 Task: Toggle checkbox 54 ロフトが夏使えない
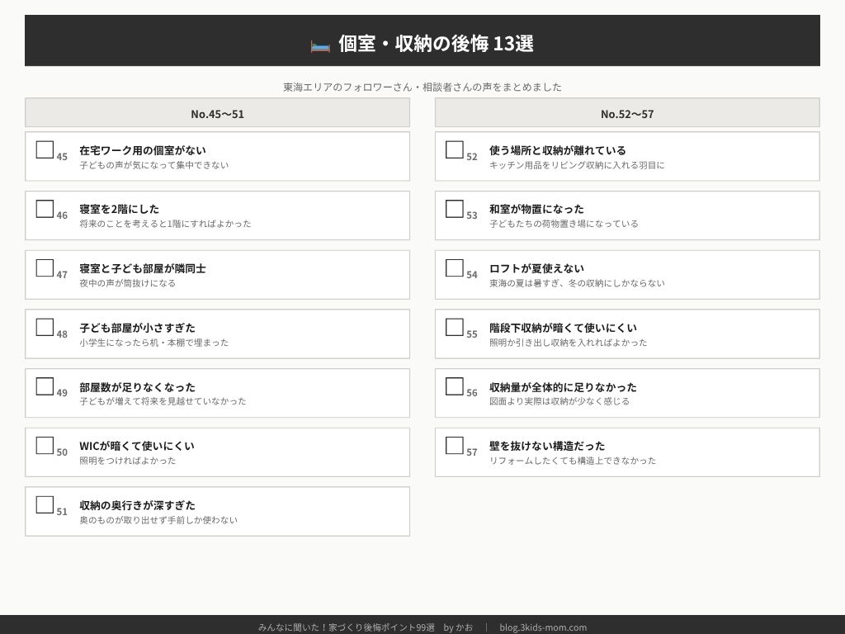pyautogui.click(x=455, y=267)
